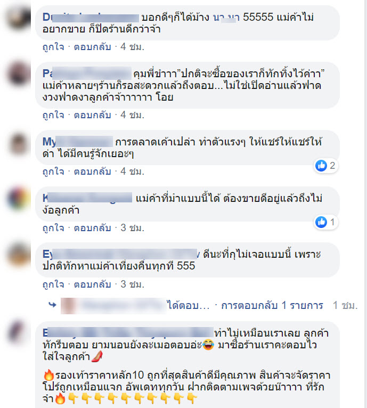Open the small avatar in the reply preview row
Image resolution: width=367 pixels, height=408 pixels.
click(68, 306)
